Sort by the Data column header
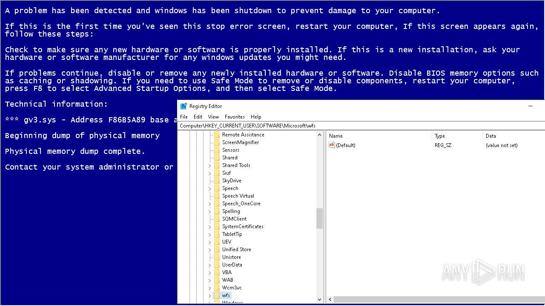Screen dimensions: 545x306 tap(514, 136)
